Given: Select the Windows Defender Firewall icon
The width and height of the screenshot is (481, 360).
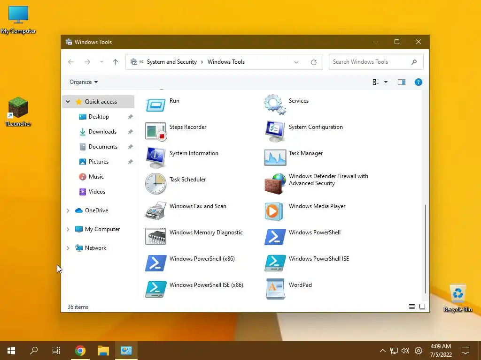Looking at the screenshot, I should pos(275,184).
